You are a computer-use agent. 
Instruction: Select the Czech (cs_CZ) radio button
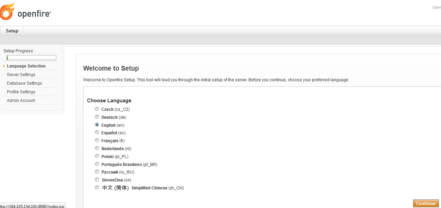97,109
